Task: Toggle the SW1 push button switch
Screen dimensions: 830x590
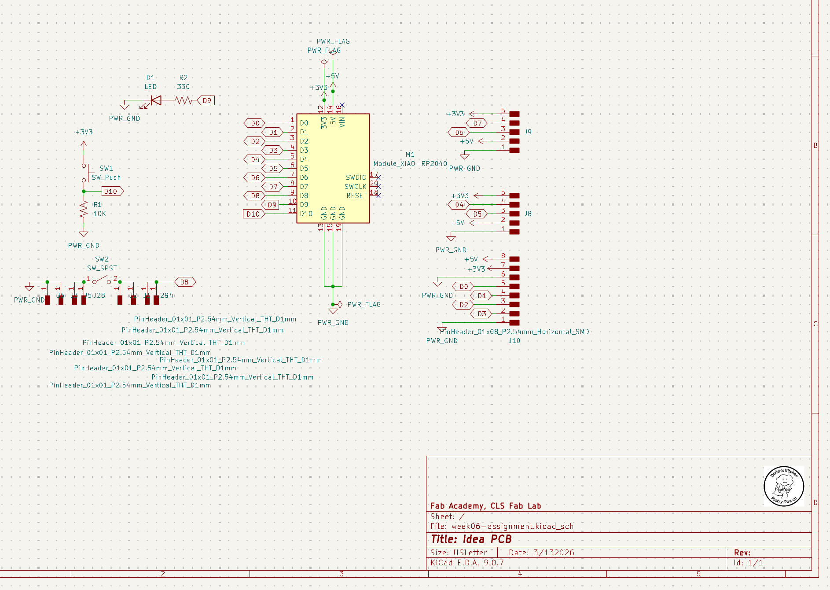Action: (x=87, y=172)
